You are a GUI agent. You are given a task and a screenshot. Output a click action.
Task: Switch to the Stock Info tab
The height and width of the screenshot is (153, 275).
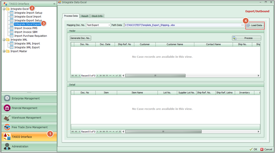(x=97, y=16)
